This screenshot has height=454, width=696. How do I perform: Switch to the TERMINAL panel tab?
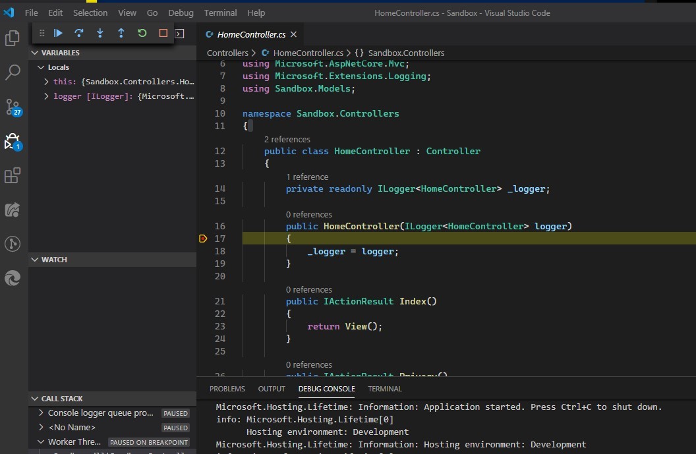385,389
